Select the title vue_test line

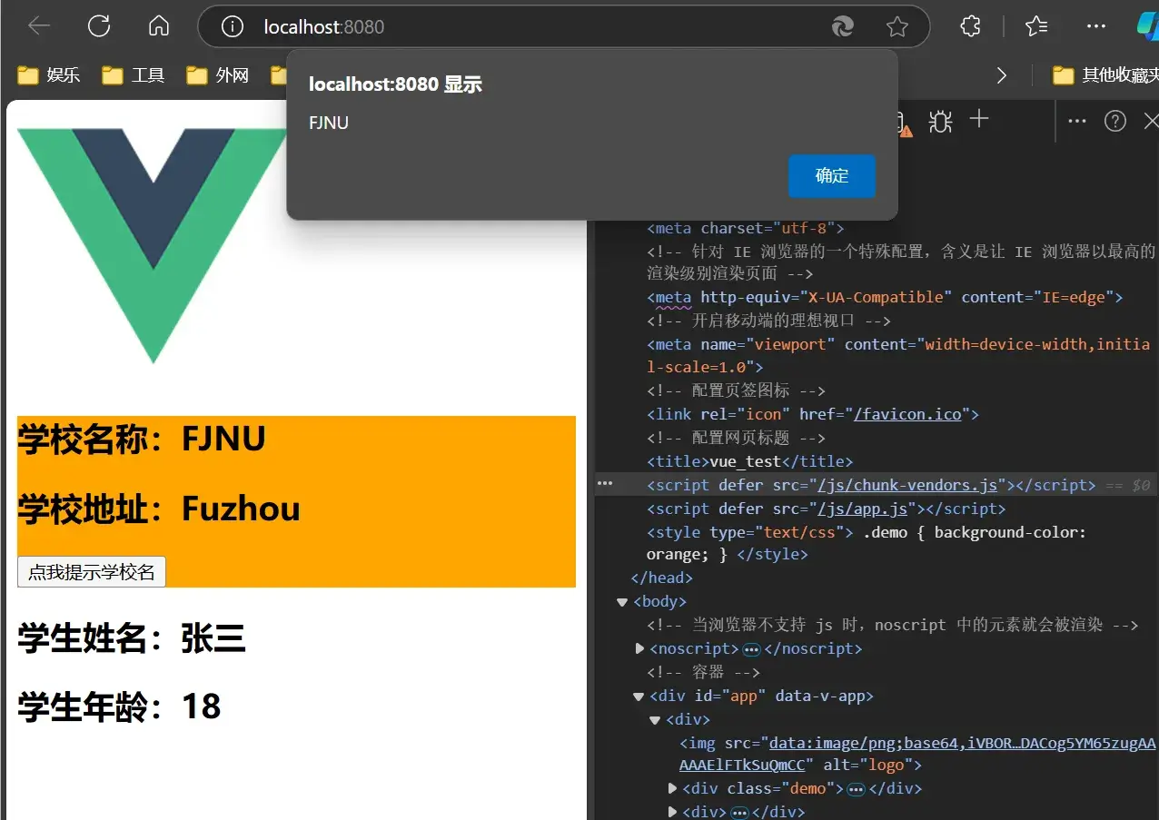[750, 461]
